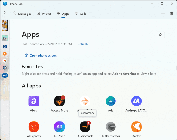Screen dimensions: 177x140
Task: Open the AR Zone app icon
Action: pos(59,127)
